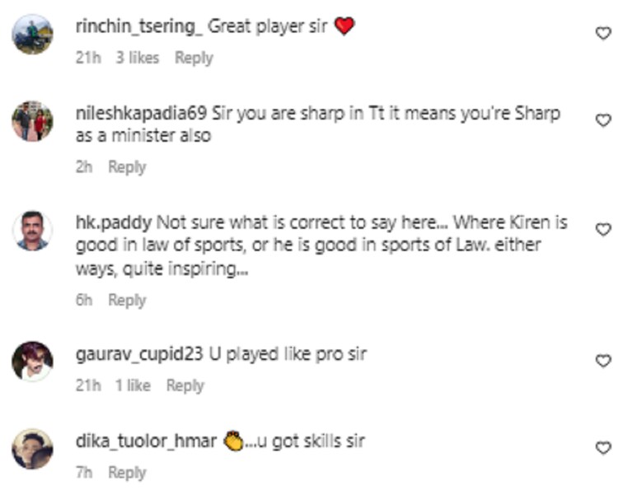Visit the dika_tuolor_hmar username link

click(147, 441)
